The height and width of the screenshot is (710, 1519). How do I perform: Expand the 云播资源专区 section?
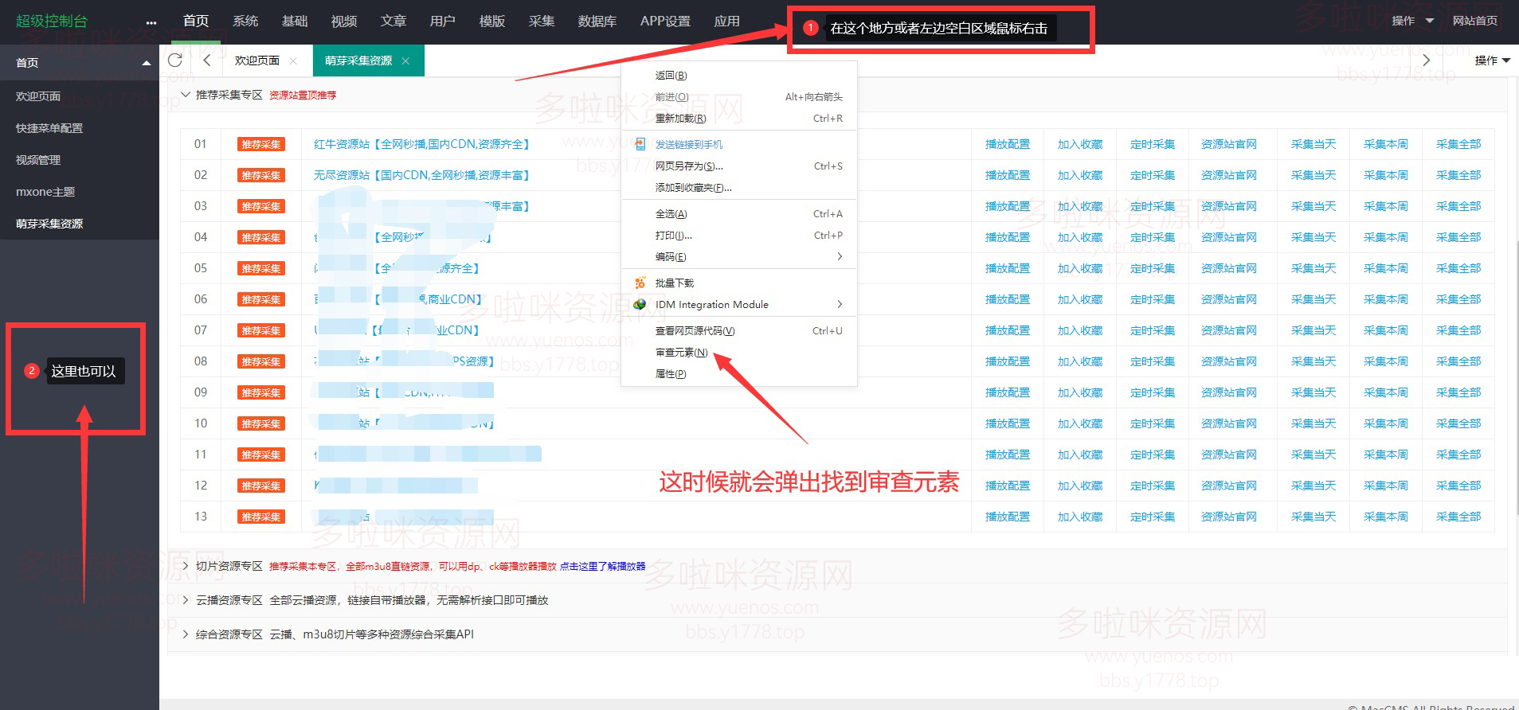[186, 600]
